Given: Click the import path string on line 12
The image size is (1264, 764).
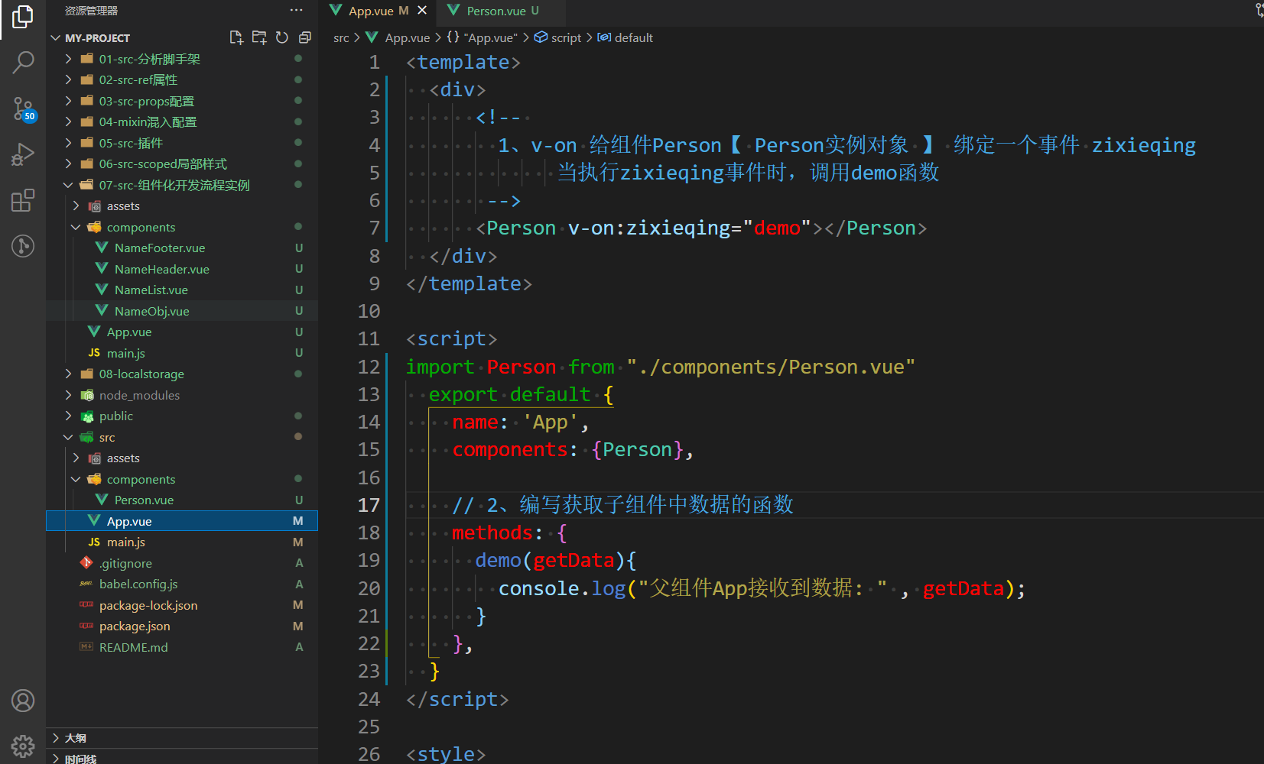Looking at the screenshot, I should (771, 367).
